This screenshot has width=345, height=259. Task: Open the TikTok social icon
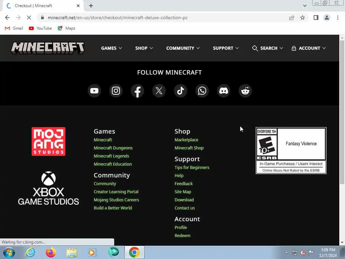(x=181, y=91)
